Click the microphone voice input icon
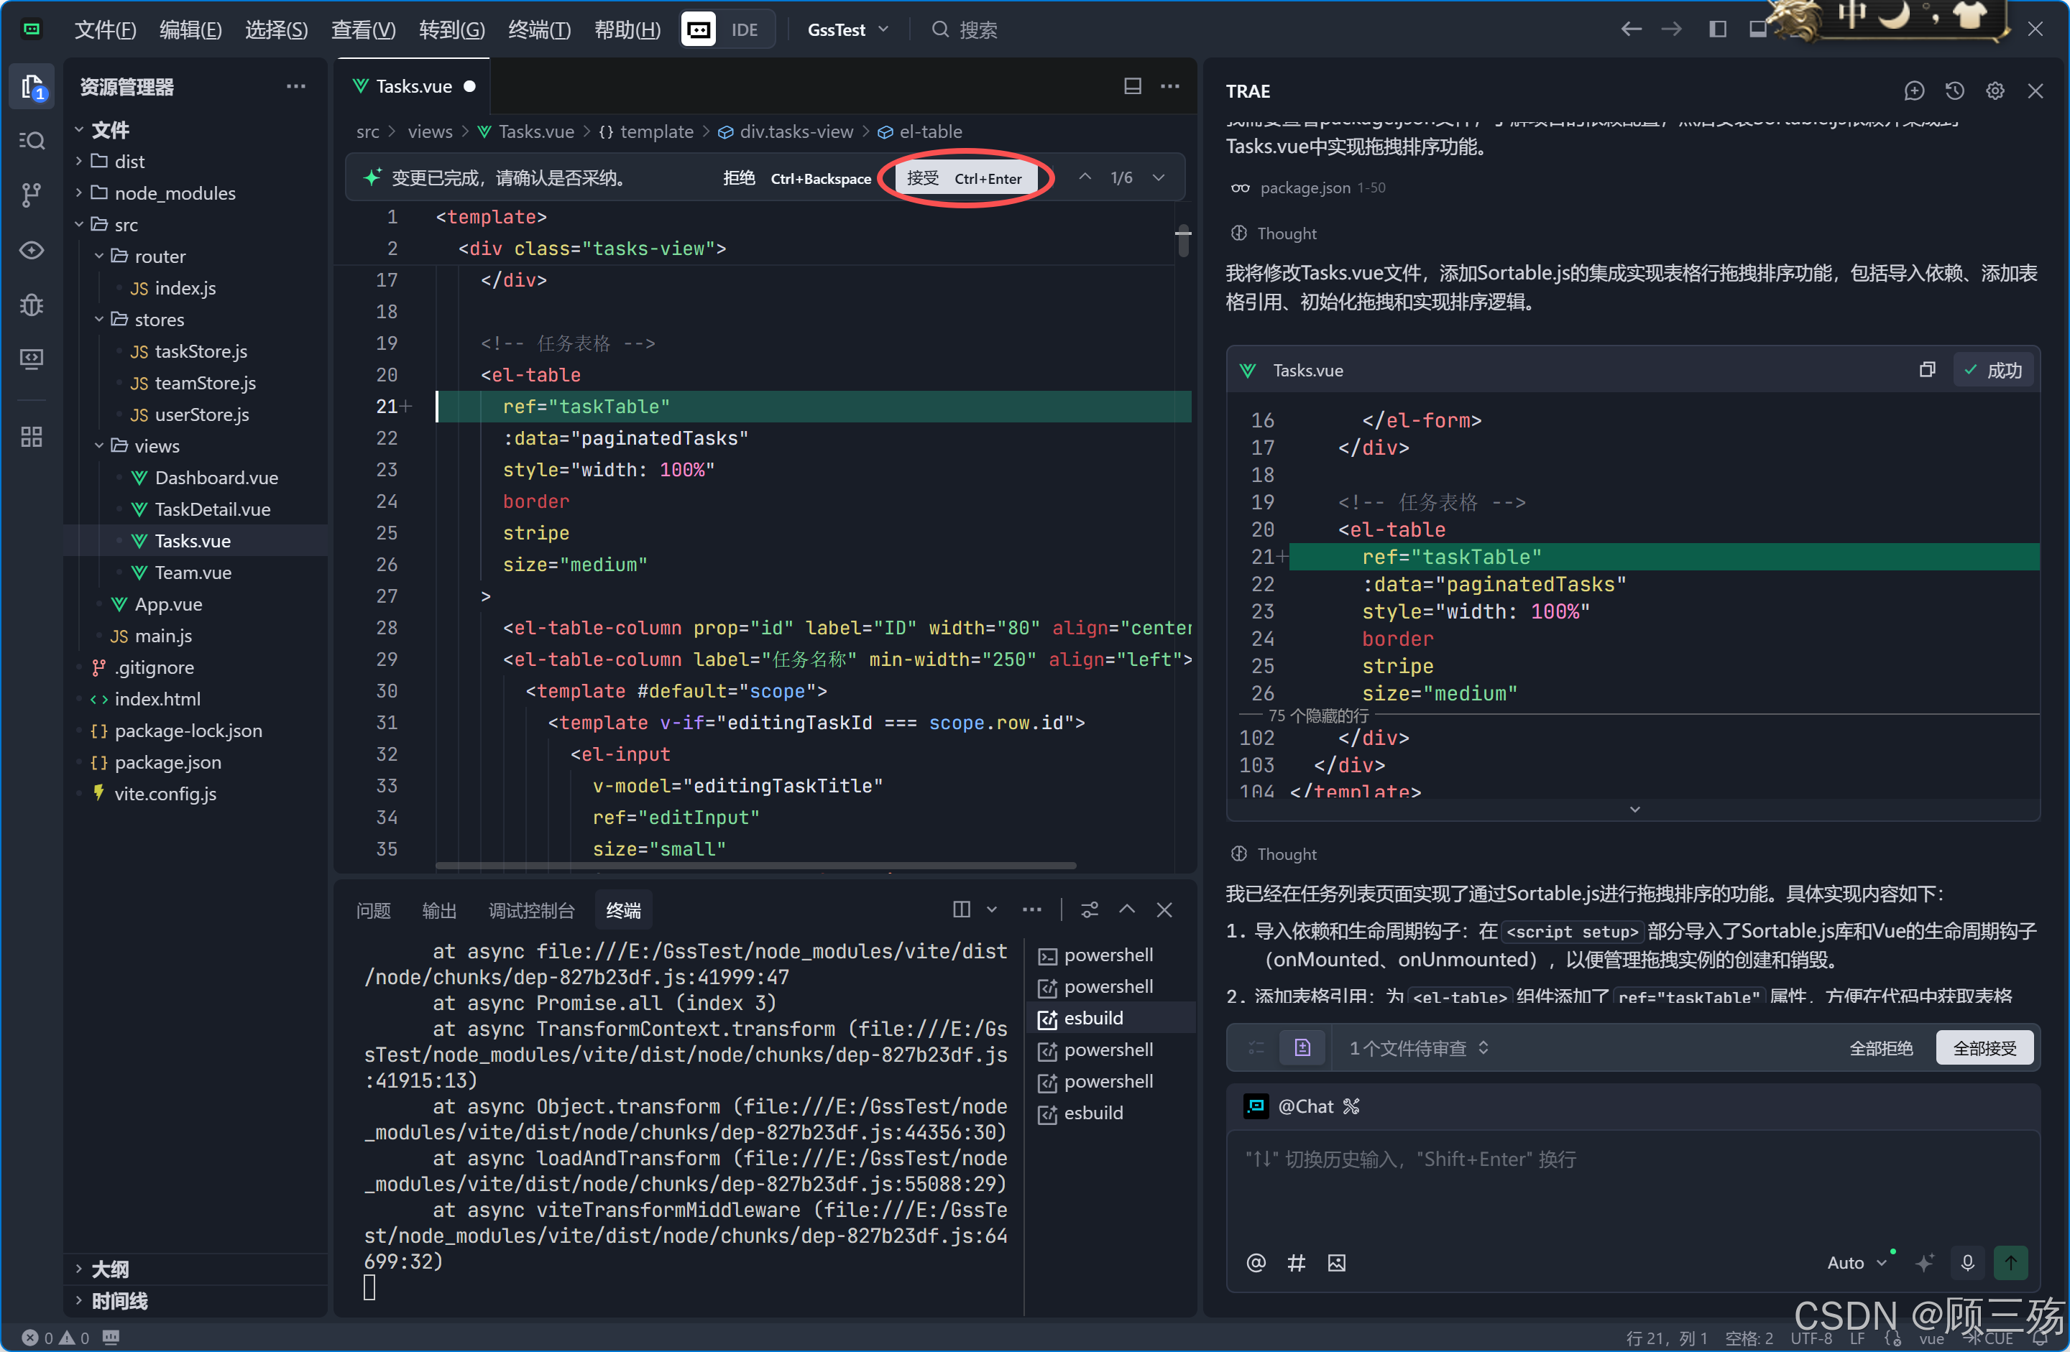2070x1352 pixels. click(1967, 1262)
